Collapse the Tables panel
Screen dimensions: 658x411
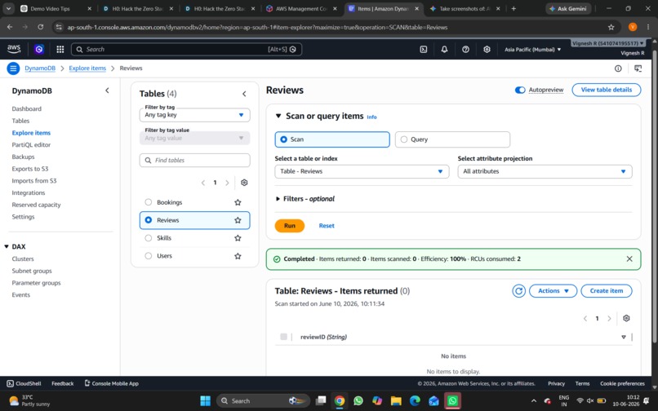coord(244,94)
